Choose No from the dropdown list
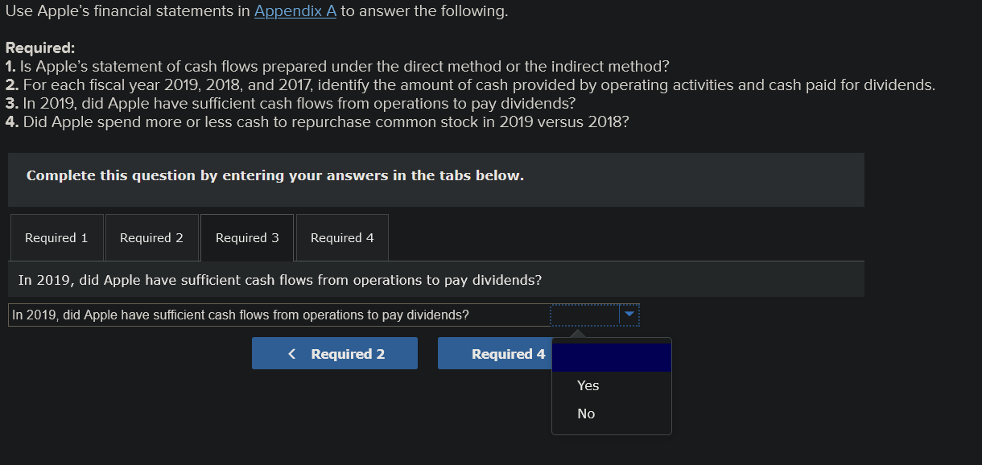The height and width of the screenshot is (465, 982). pos(586,414)
